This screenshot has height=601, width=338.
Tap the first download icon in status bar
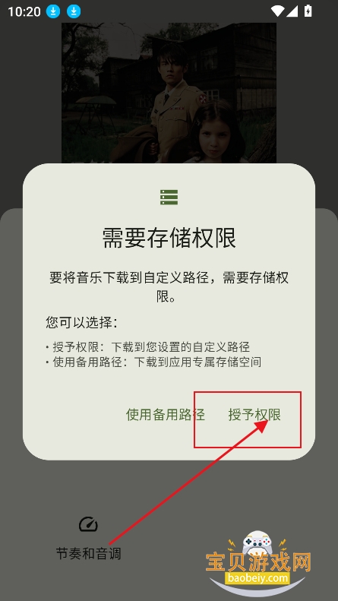click(53, 11)
